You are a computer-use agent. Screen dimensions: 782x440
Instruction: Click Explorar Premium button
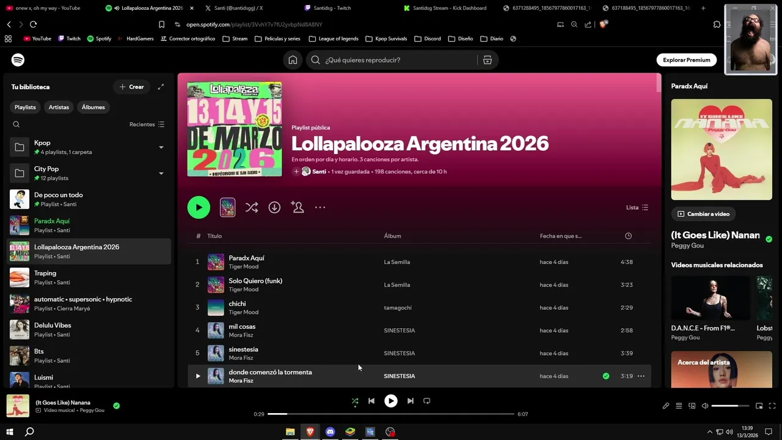pos(686,60)
